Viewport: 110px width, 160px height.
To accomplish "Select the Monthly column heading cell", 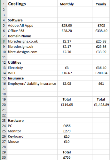I will coord(67,4).
